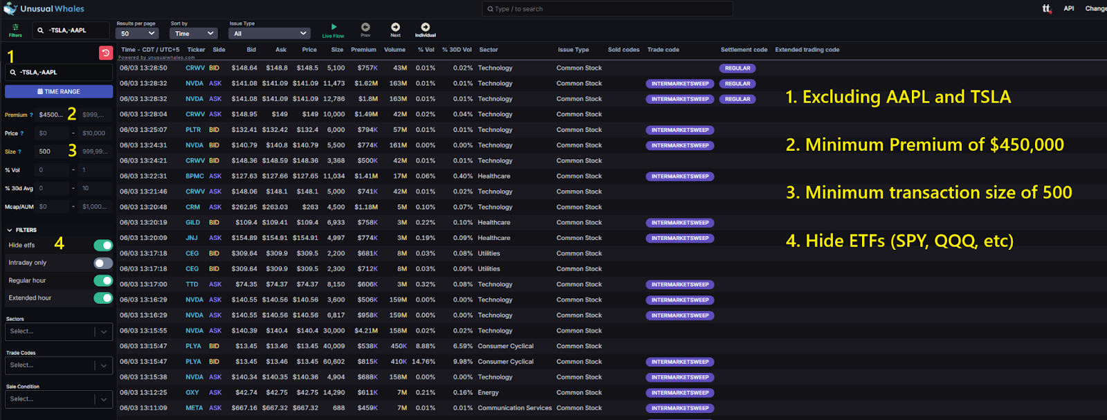Viewport: 1107px width, 420px height.
Task: Click INTERMARKETSWEEP badge on the BPMC row
Action: [x=680, y=176]
